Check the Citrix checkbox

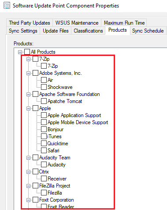35,172
